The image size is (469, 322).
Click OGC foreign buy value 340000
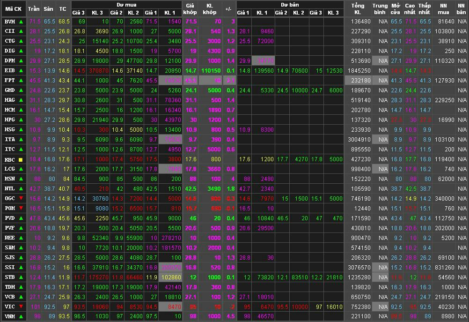click(445, 199)
